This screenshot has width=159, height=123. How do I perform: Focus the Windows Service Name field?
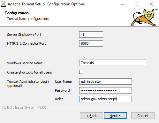(113, 63)
